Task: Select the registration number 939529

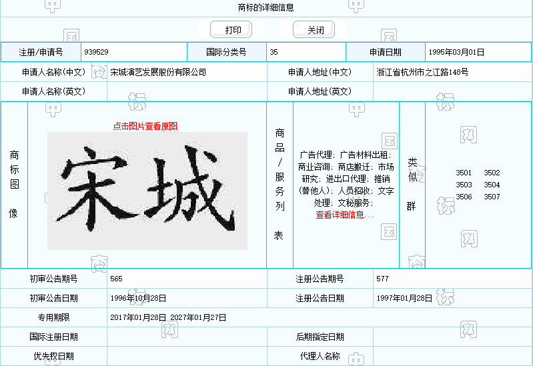Action: click(x=96, y=52)
